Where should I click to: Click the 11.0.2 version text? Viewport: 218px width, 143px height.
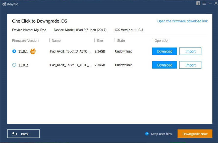coord(23,65)
